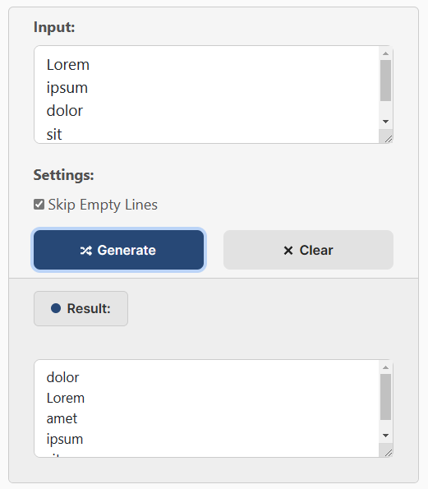
Task: Click the shuffle icon on Generate button
Action: click(x=86, y=251)
